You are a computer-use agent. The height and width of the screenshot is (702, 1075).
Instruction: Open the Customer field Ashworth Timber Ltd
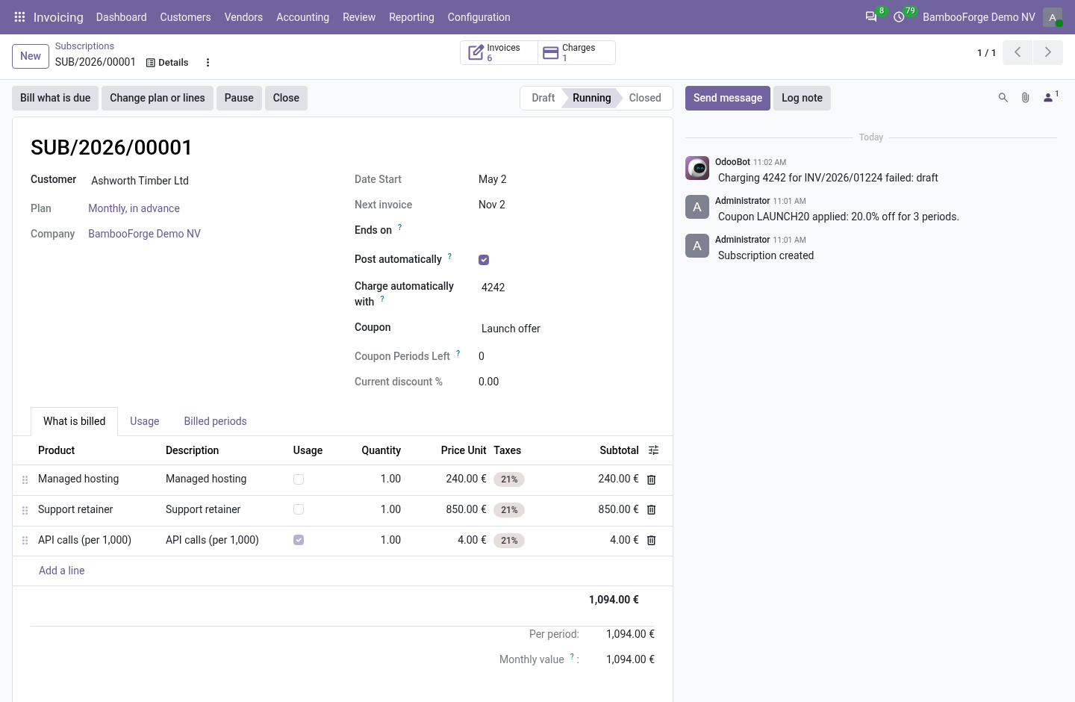pos(208,181)
